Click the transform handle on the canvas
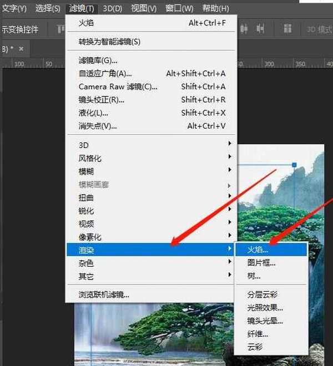The image size is (333, 366). click(x=294, y=165)
